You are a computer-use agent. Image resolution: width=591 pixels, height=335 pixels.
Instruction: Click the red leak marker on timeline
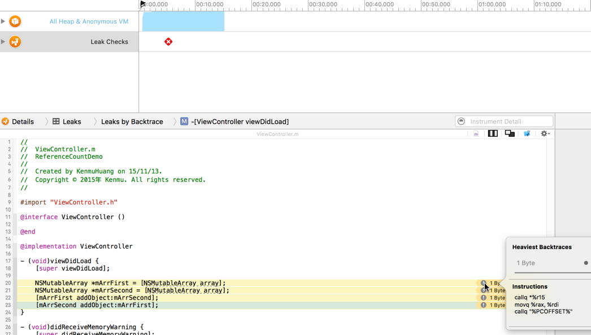[x=168, y=42]
